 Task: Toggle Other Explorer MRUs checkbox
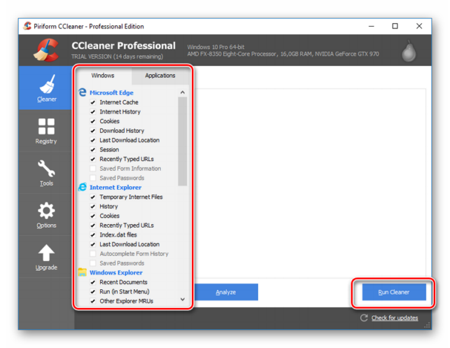(x=92, y=301)
